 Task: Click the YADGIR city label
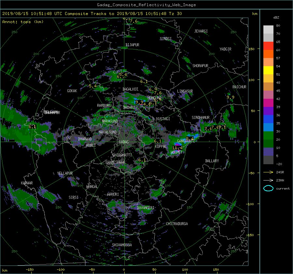click(x=225, y=49)
